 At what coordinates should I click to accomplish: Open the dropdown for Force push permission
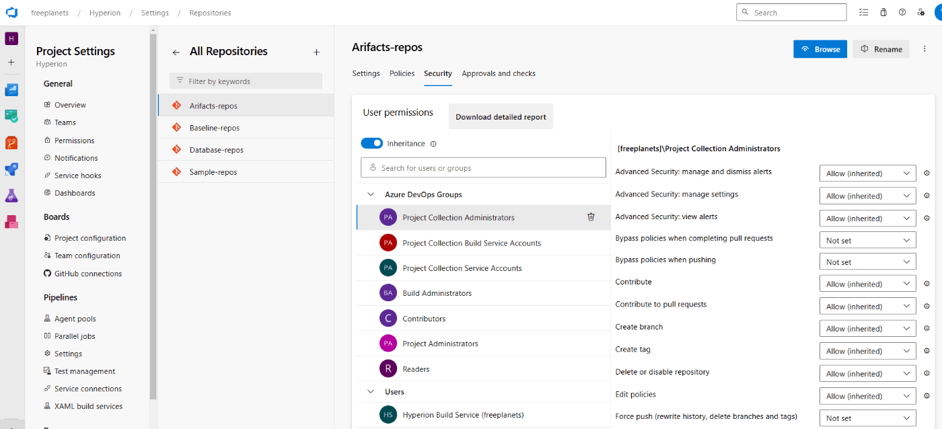[x=867, y=418]
